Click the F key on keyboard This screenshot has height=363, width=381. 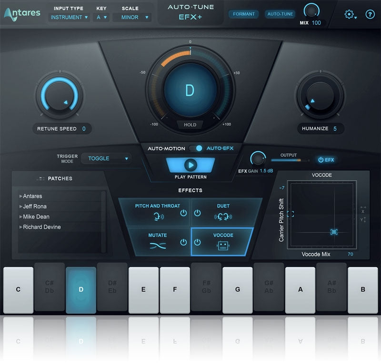pyautogui.click(x=175, y=290)
